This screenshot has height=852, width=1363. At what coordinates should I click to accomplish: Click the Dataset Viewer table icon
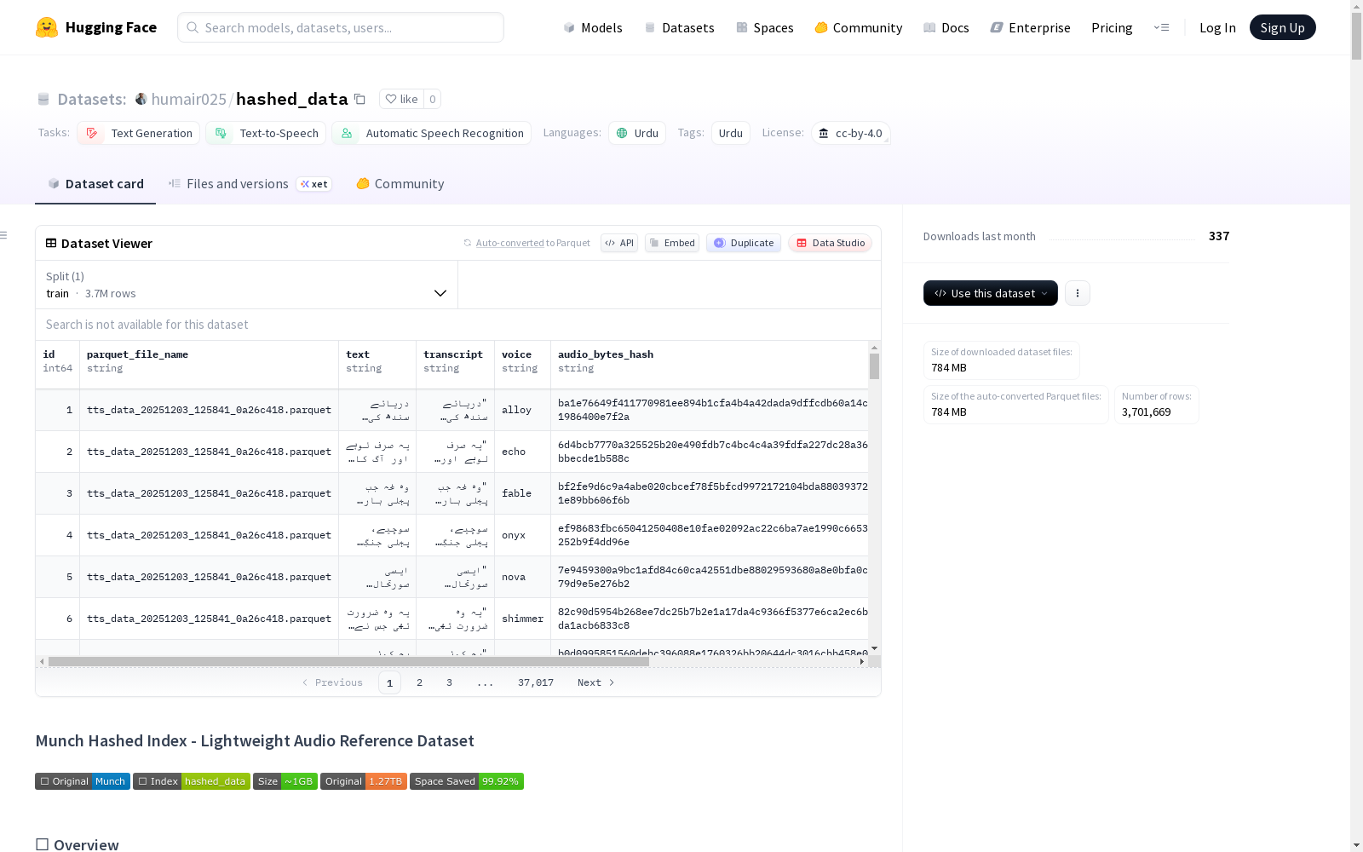51,243
